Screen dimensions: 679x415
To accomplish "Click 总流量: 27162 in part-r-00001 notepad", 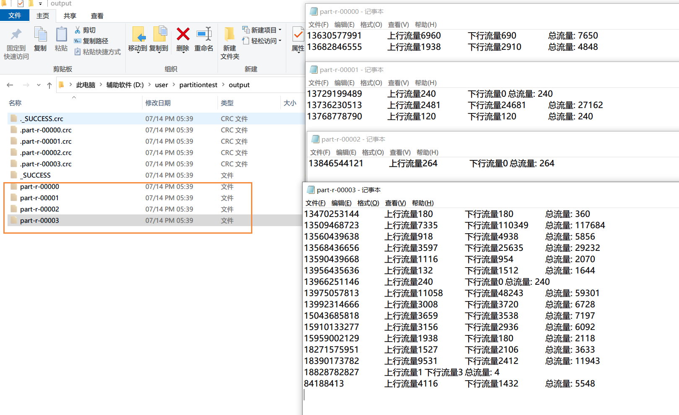I will point(575,105).
